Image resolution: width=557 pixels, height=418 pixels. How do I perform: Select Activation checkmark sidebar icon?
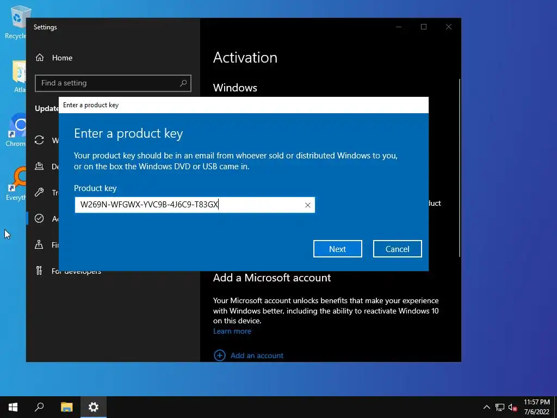39,218
